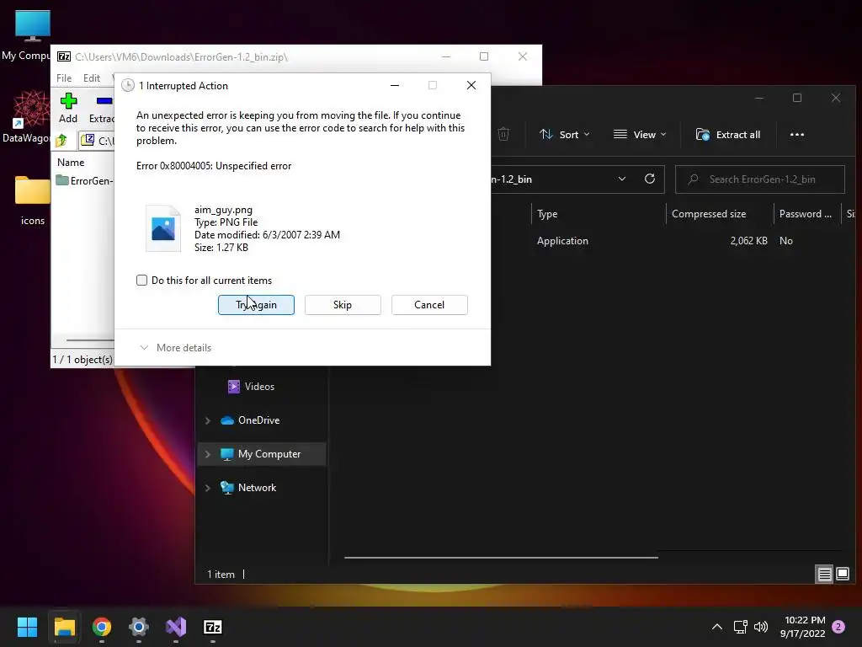Sort by the Type column header

click(x=599, y=214)
